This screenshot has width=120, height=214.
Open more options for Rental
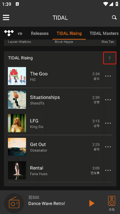(x=108, y=170)
